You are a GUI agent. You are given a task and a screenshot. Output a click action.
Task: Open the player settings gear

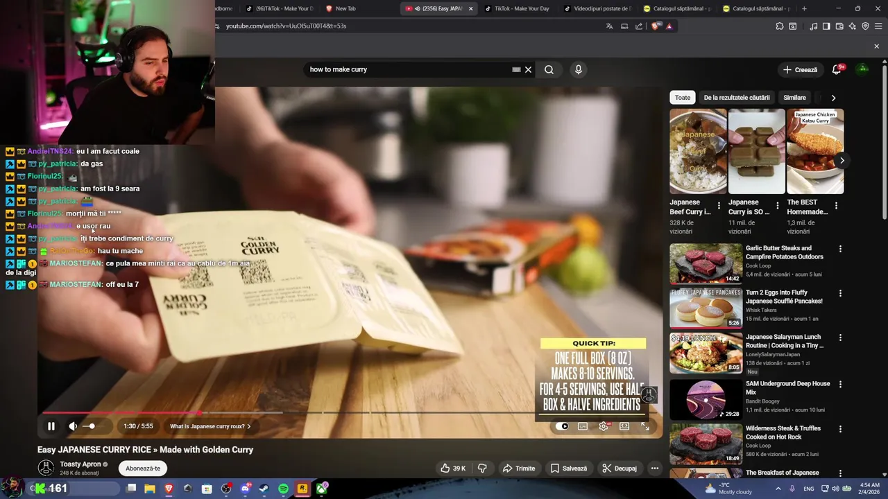click(x=604, y=426)
